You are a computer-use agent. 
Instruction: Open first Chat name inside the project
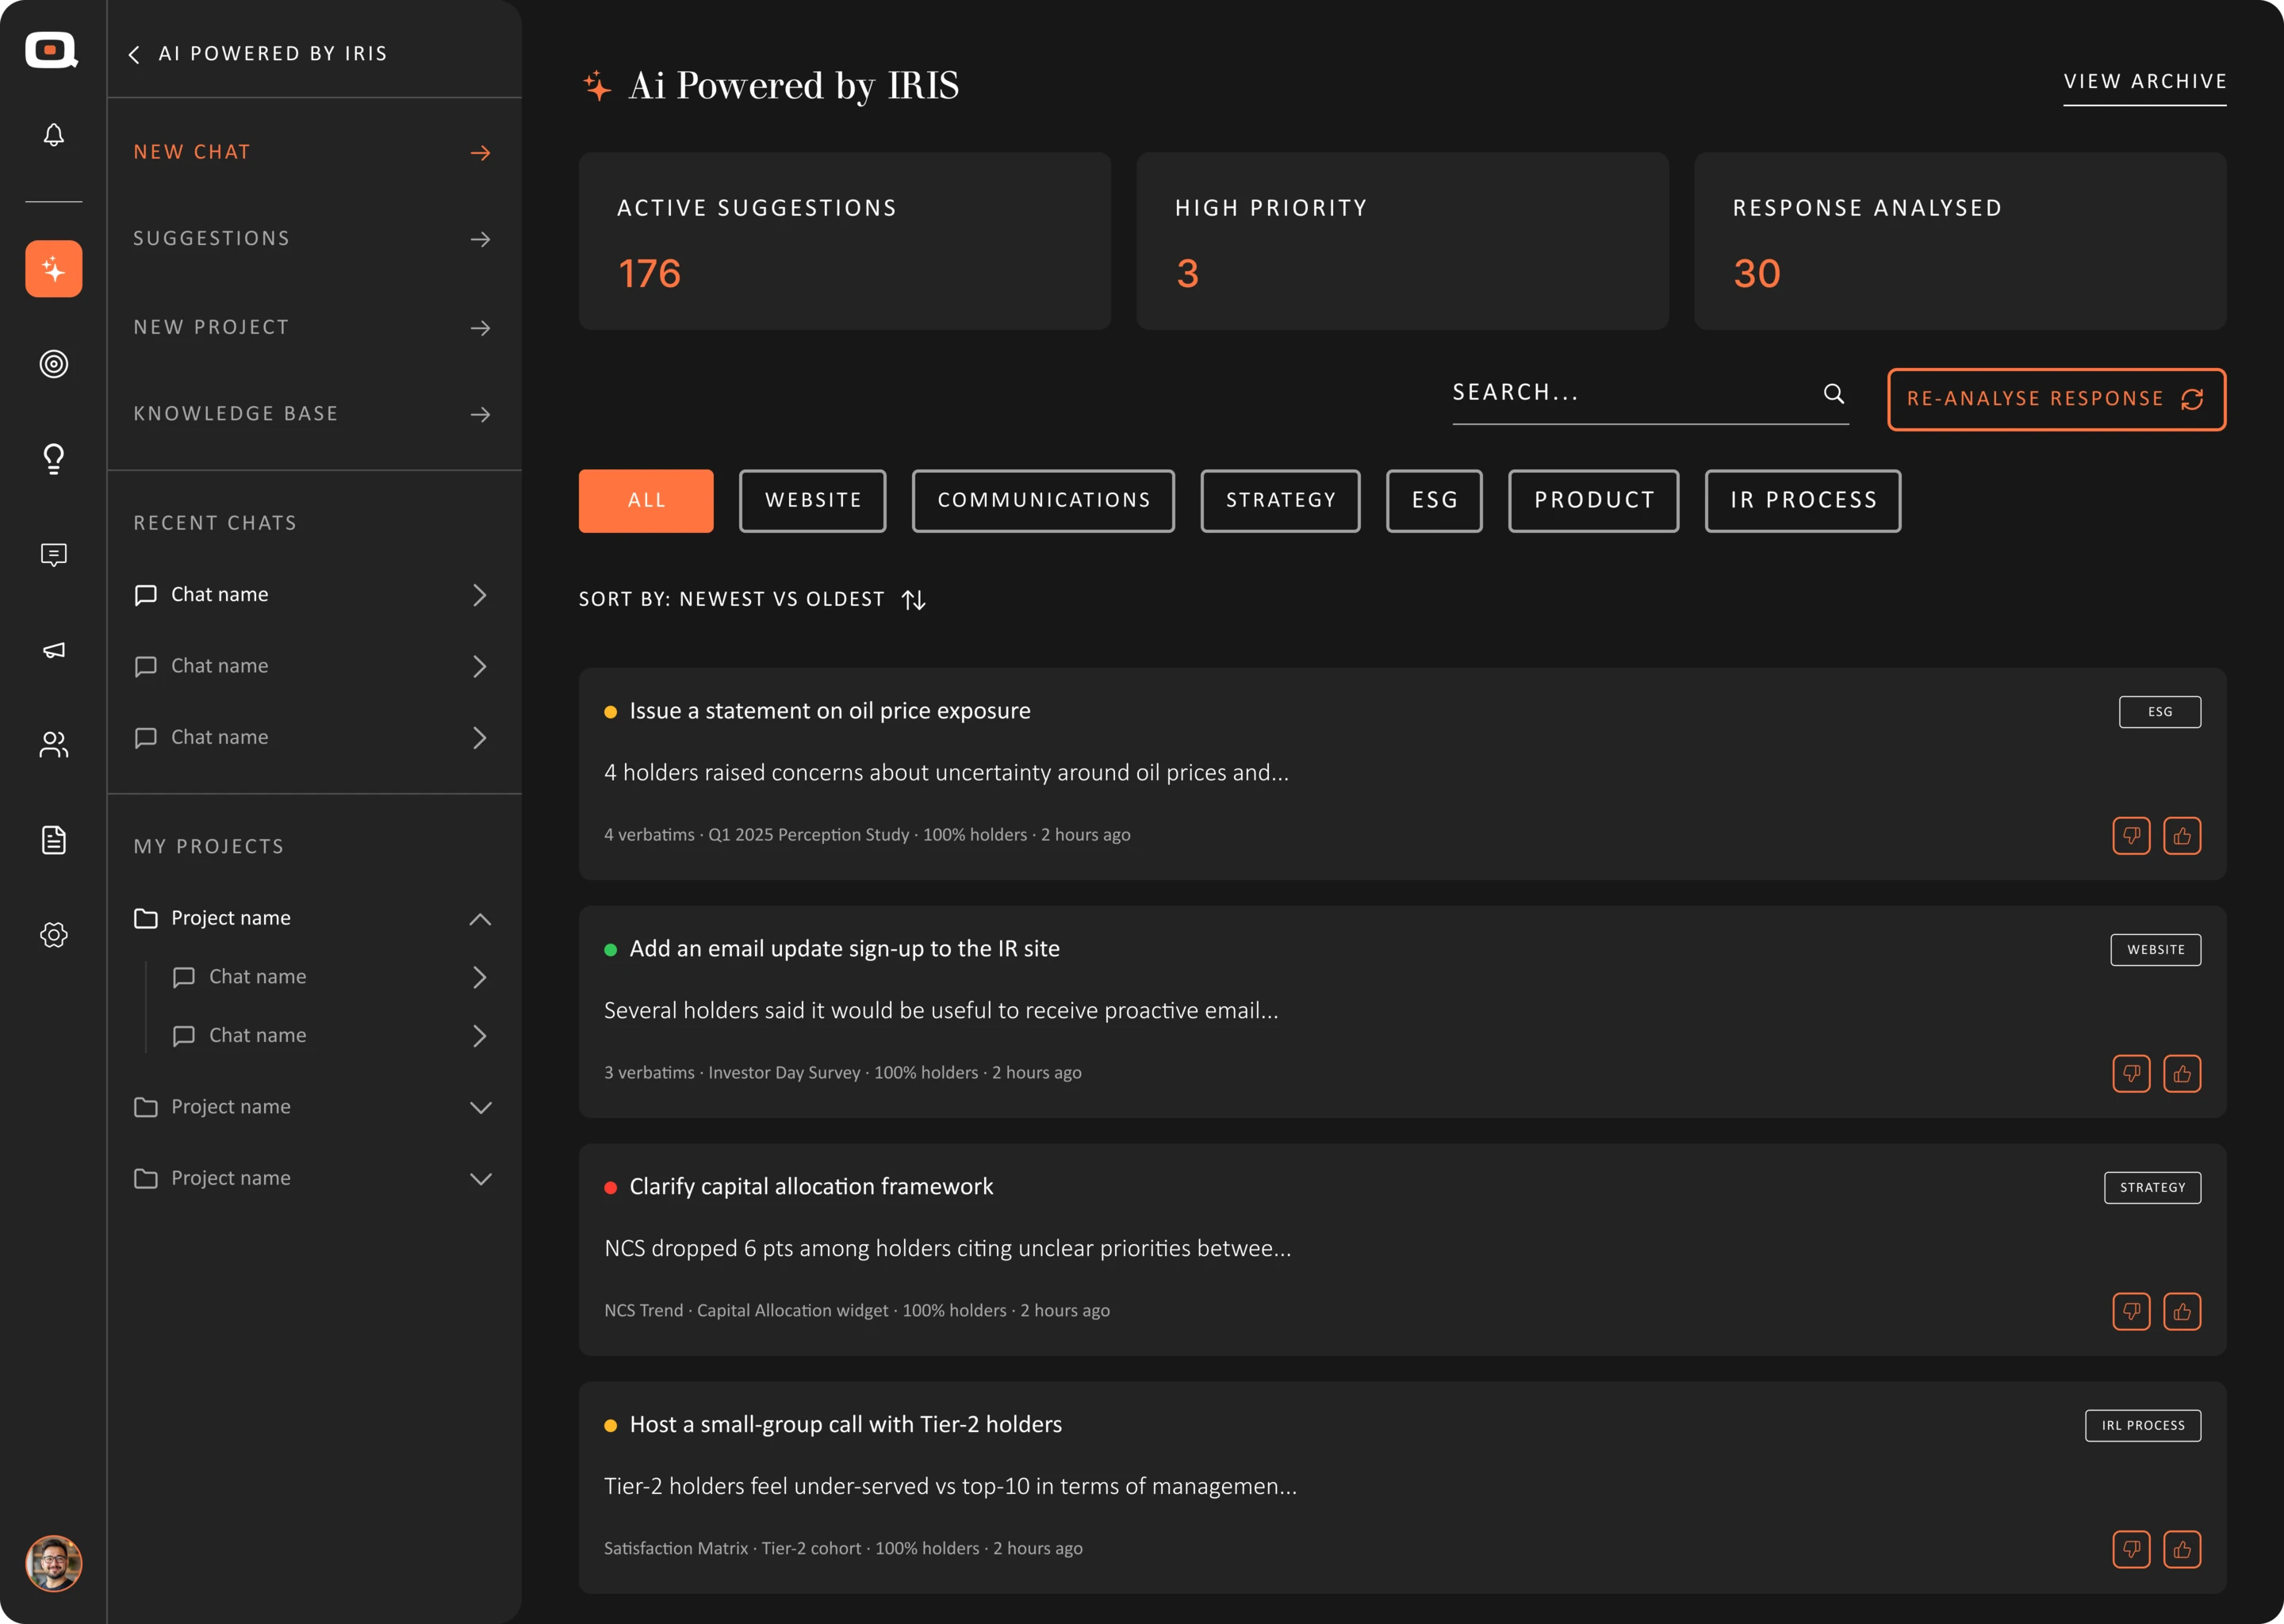coord(330,977)
